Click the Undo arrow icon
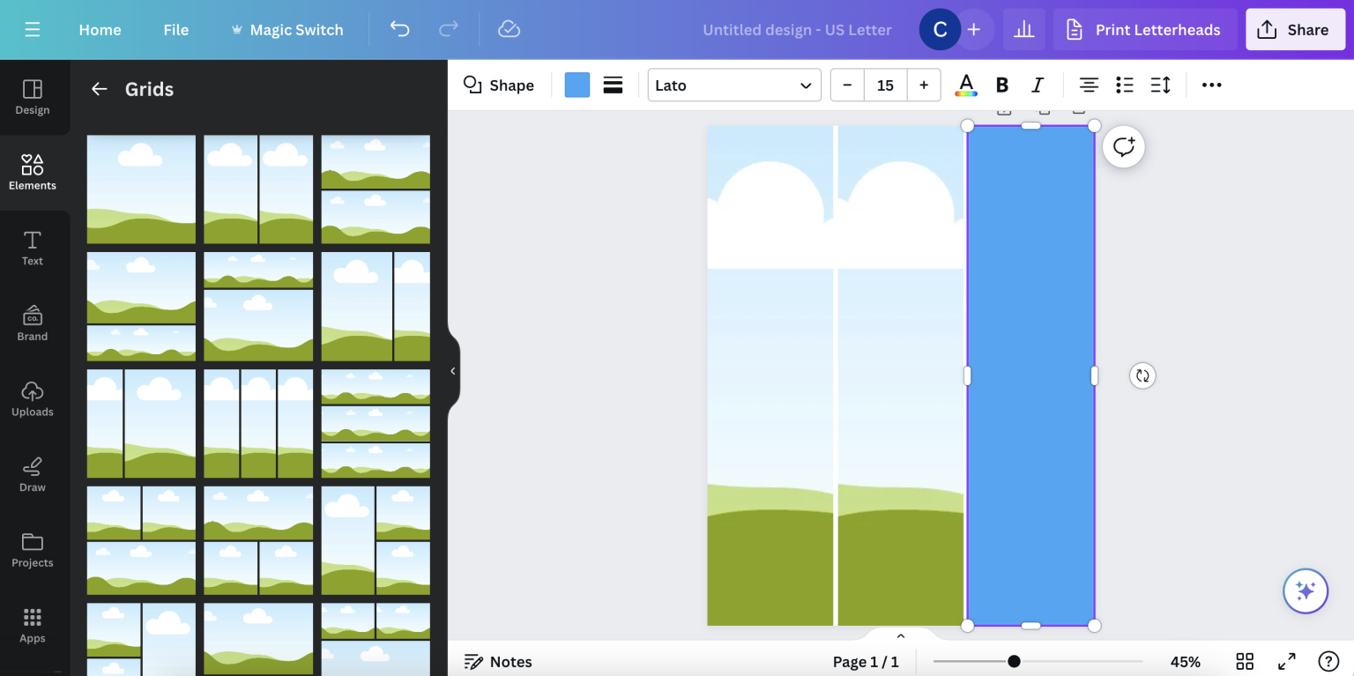The image size is (1354, 676). point(399,30)
